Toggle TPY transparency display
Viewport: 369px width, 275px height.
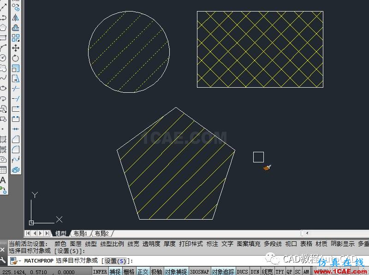280,271
